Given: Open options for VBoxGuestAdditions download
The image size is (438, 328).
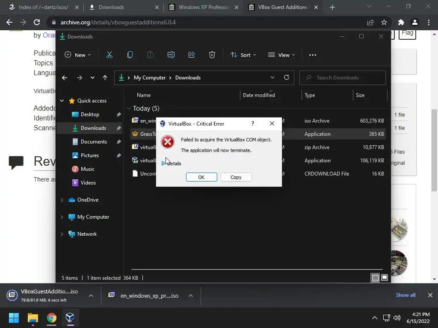Looking at the screenshot, I should (x=91, y=296).
